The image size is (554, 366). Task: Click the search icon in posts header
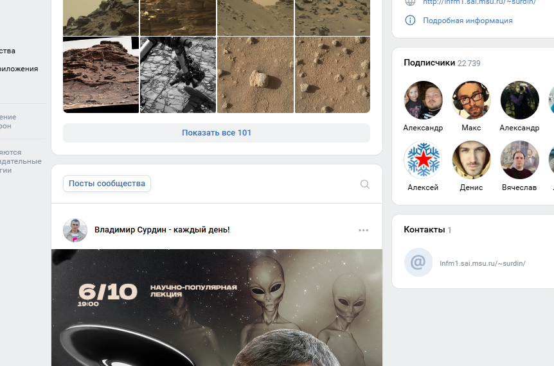pos(364,184)
